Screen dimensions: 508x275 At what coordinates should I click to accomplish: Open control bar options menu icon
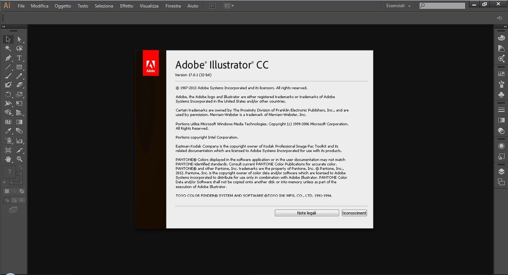500,18
